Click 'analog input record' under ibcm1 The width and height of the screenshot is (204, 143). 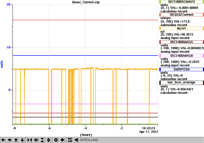click(x=175, y=38)
